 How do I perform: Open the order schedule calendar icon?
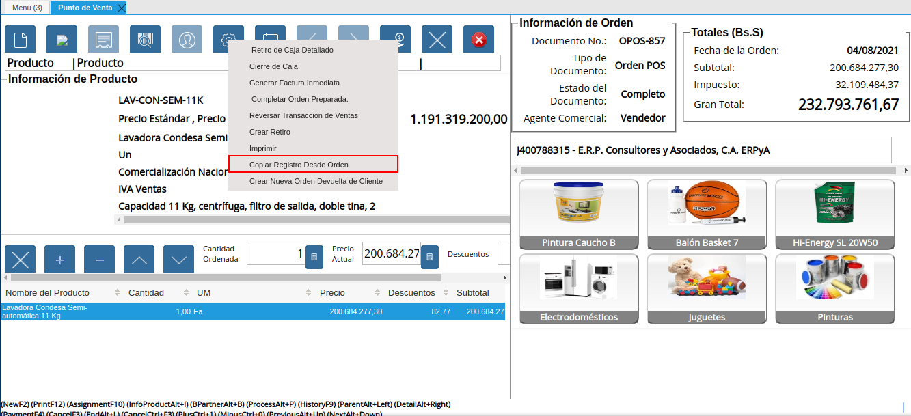(x=270, y=39)
